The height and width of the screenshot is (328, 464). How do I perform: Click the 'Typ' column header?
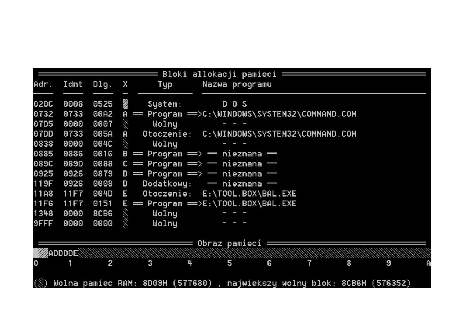tap(165, 84)
